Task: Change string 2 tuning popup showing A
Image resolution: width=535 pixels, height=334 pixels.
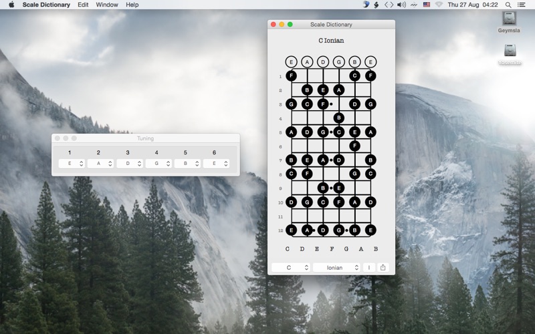Action: [100, 164]
